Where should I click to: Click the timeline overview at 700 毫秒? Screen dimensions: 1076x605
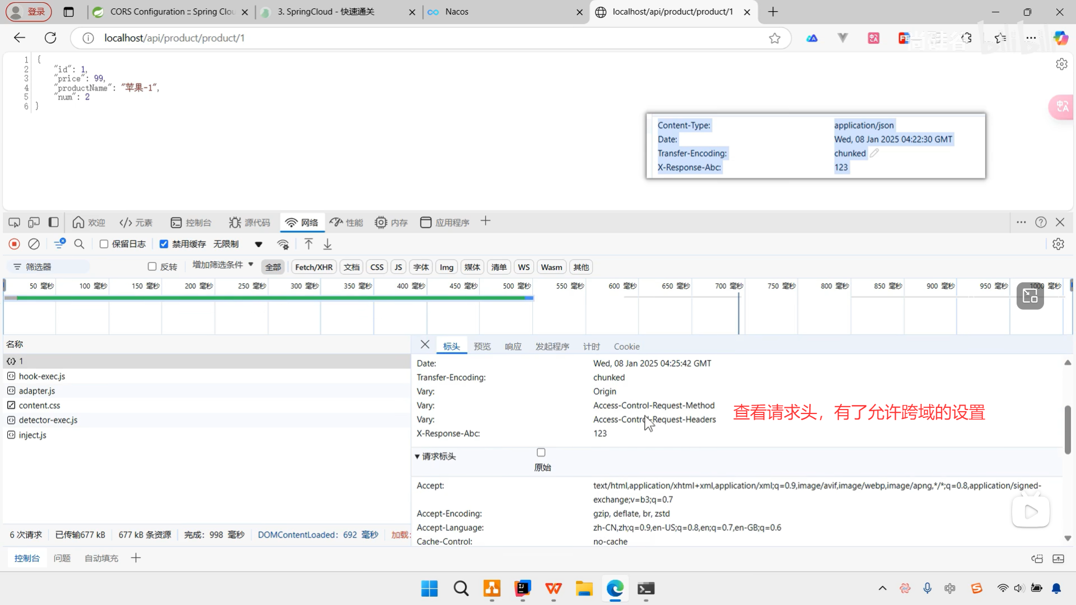click(x=729, y=286)
